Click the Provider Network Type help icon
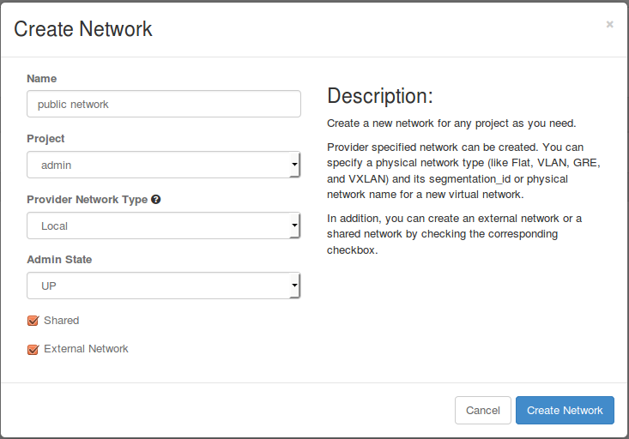This screenshot has width=629, height=439. (x=156, y=199)
